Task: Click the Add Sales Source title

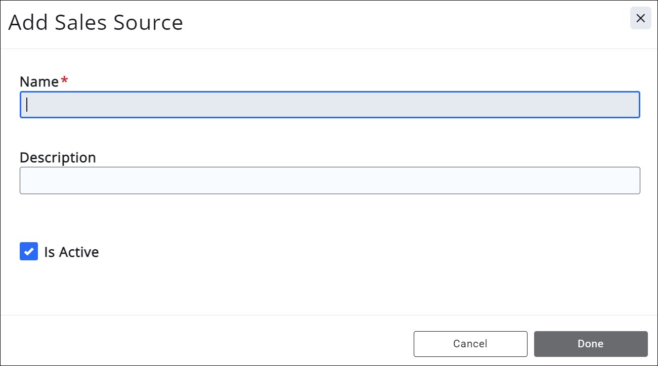Action: click(x=96, y=23)
